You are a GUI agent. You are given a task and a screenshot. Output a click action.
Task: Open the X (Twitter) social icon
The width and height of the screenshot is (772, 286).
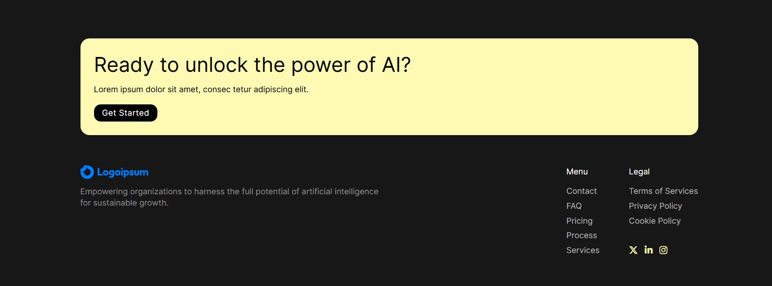point(633,250)
